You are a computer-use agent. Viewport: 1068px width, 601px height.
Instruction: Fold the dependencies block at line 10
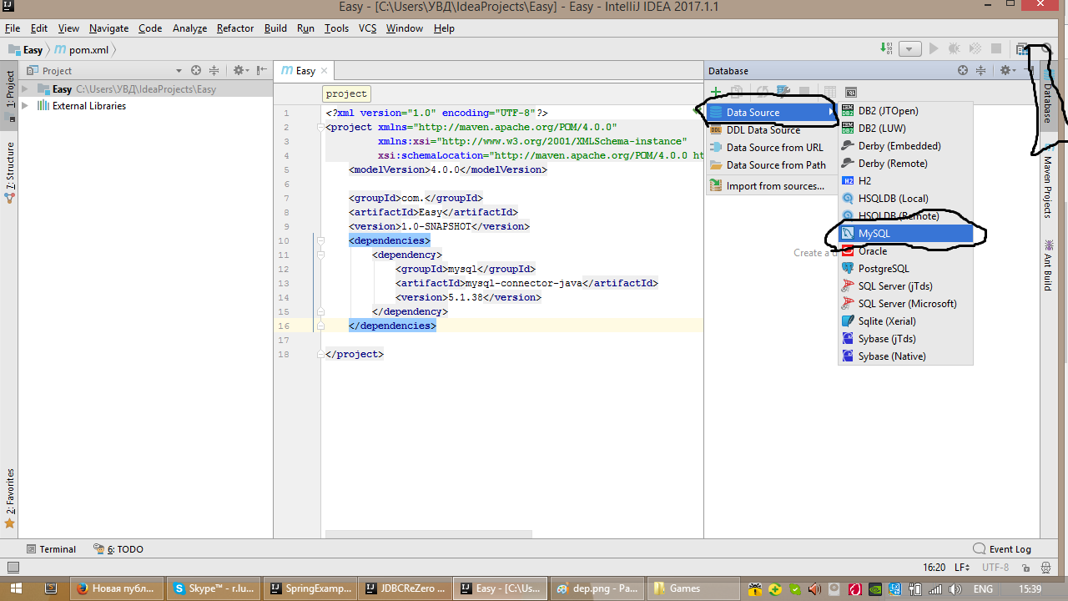tap(319, 240)
